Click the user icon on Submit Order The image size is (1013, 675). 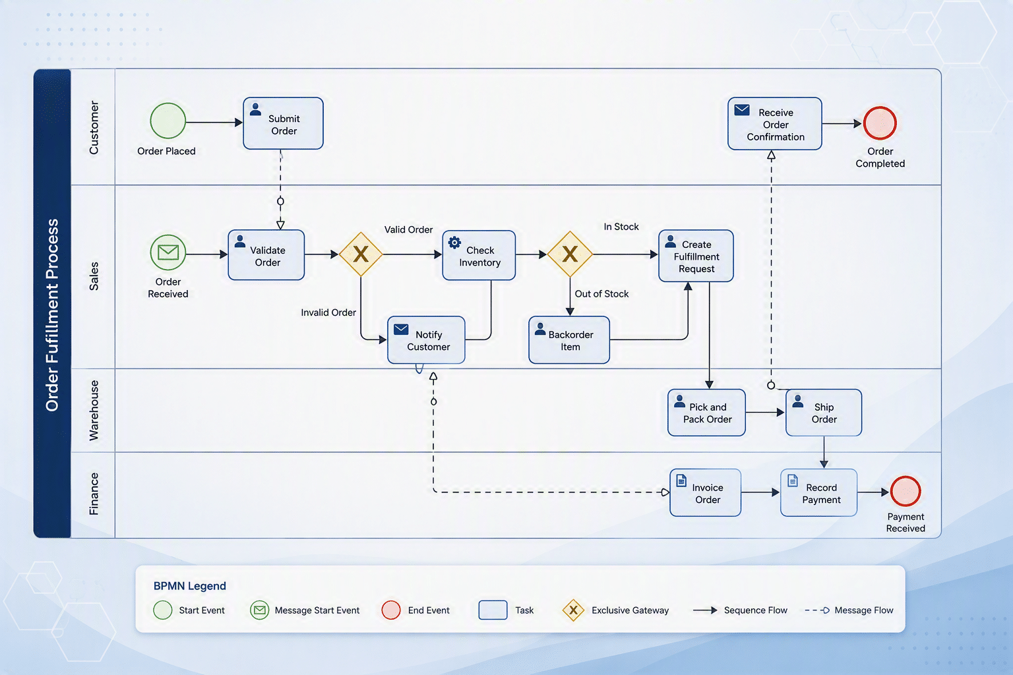(255, 109)
